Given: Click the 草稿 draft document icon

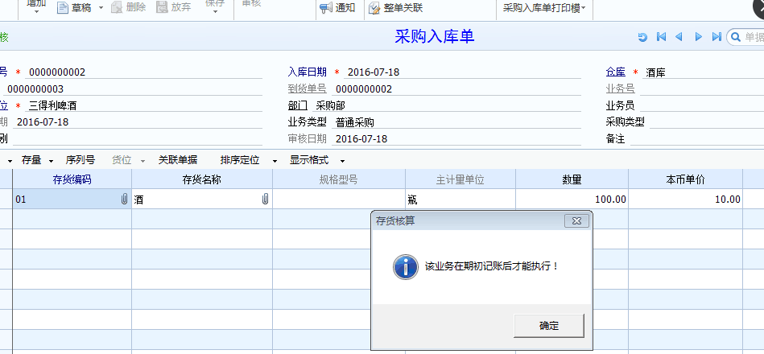Looking at the screenshot, I should [x=63, y=8].
